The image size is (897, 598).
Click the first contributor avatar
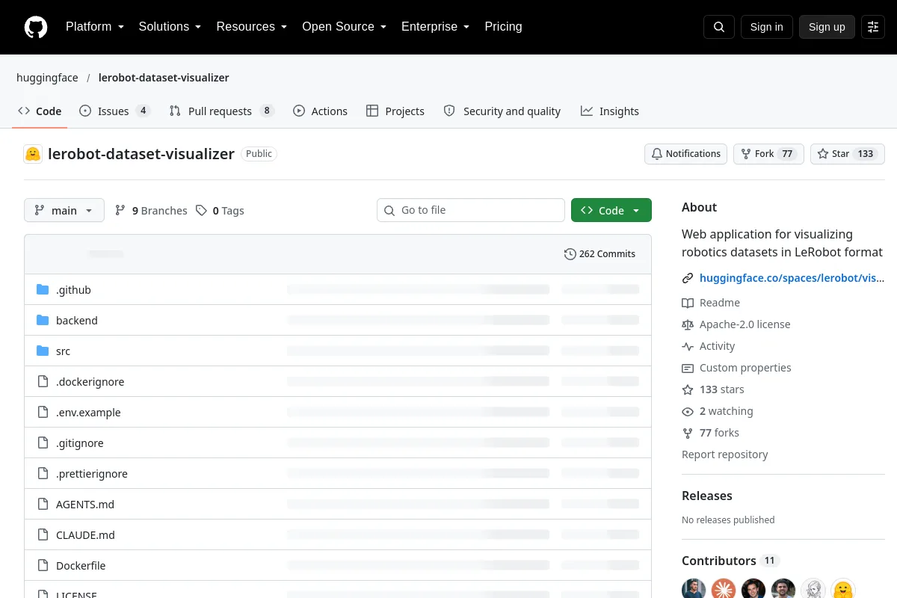[694, 589]
